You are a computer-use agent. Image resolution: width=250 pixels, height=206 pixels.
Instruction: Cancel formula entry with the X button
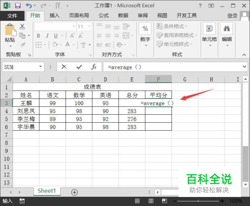click(x=64, y=67)
